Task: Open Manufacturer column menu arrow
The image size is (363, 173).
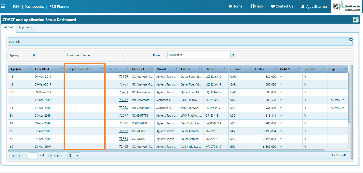Action: click(176, 69)
